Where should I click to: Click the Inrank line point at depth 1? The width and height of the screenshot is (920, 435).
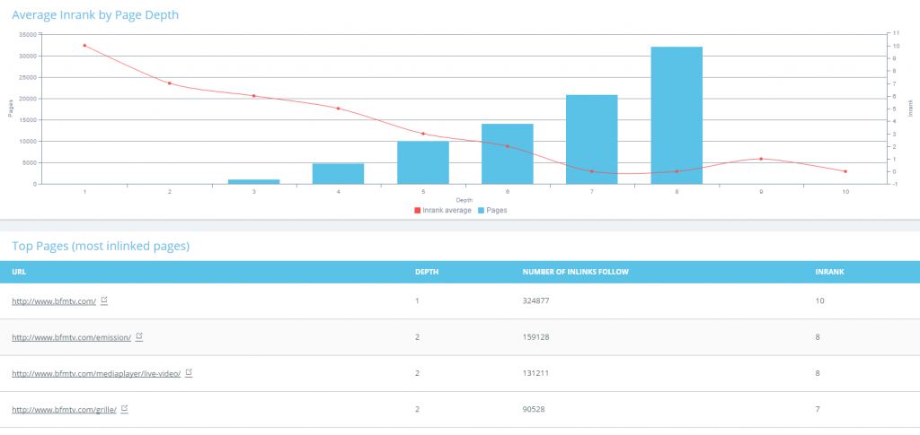(84, 46)
